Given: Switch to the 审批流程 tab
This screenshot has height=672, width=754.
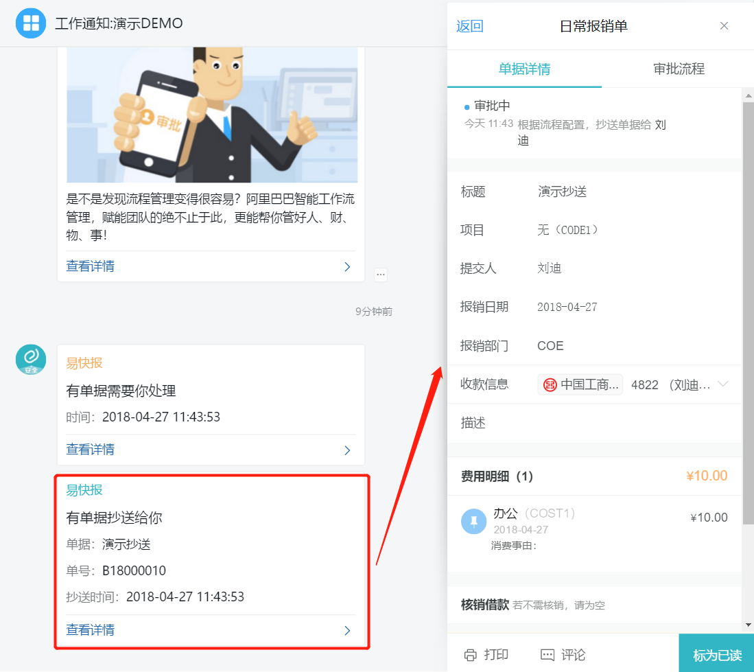Looking at the screenshot, I should pos(679,69).
